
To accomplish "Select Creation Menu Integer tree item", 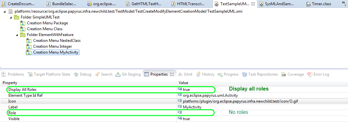I will coord(52,46).
